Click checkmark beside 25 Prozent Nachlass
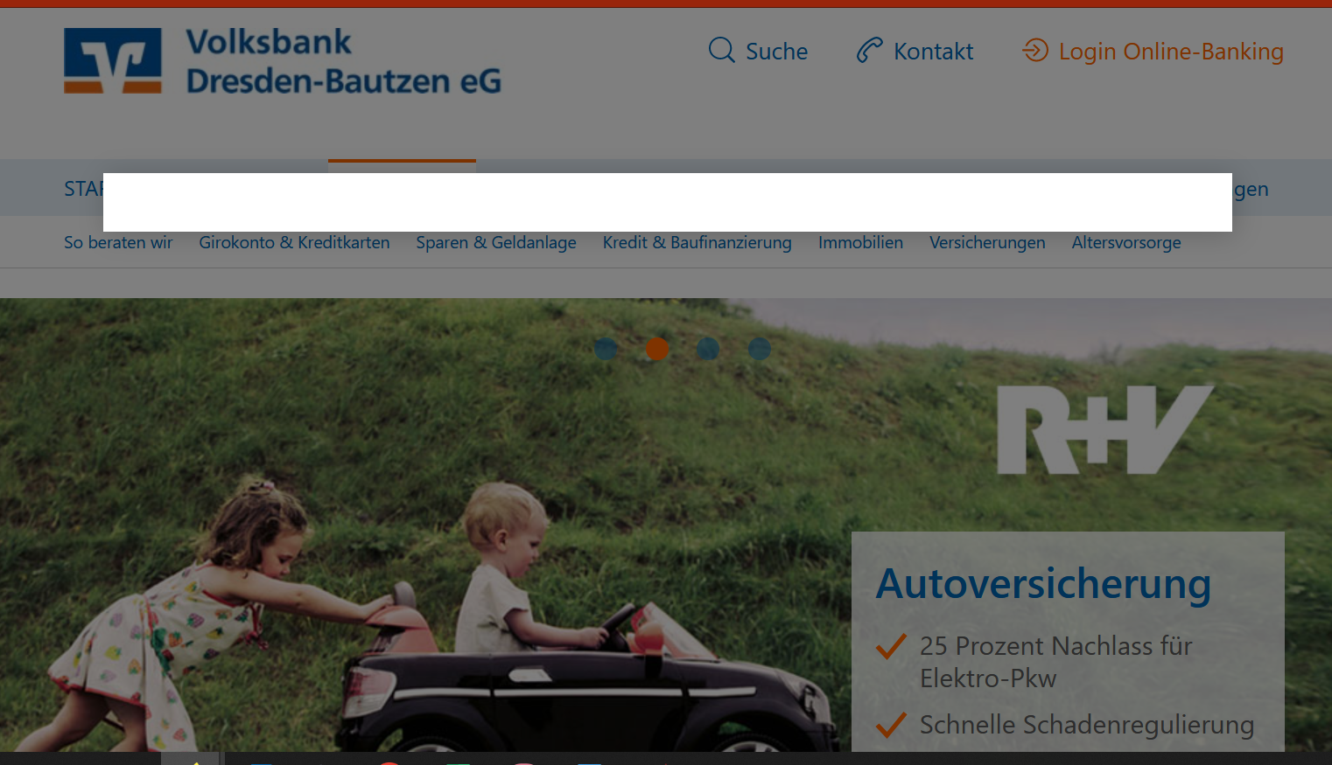 coord(891,646)
